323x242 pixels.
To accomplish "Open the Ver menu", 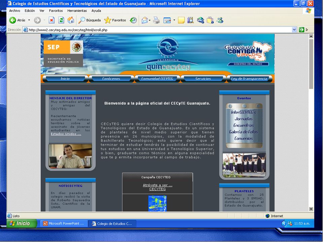I will pos(42,11).
